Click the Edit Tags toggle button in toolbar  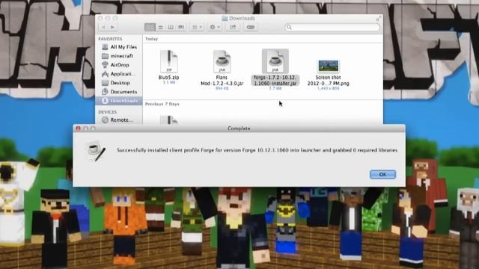pyautogui.click(x=251, y=27)
